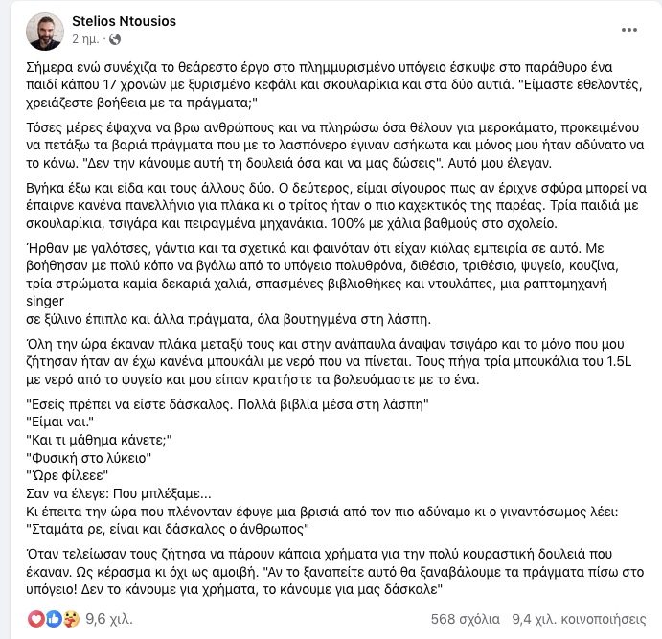Click the care hug emoji reaction icon
This screenshot has width=662, height=639.
[x=71, y=619]
